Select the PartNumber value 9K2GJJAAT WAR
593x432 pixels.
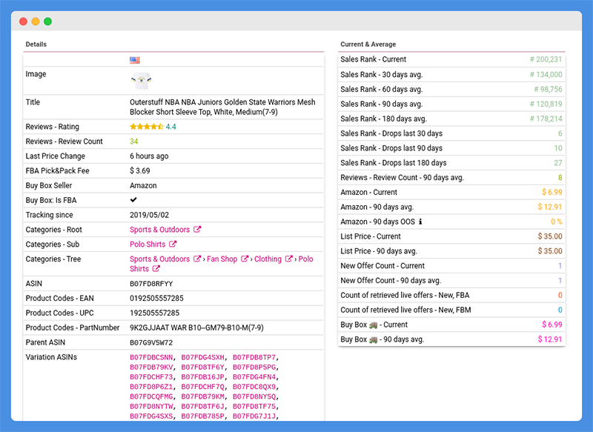(x=196, y=328)
